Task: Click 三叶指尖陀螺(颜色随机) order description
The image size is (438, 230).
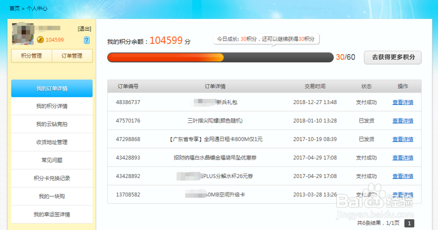Action: 215,121
